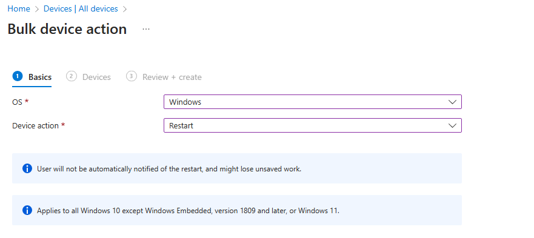
Task: Click the info icon on the Windows version note
Action: point(27,210)
